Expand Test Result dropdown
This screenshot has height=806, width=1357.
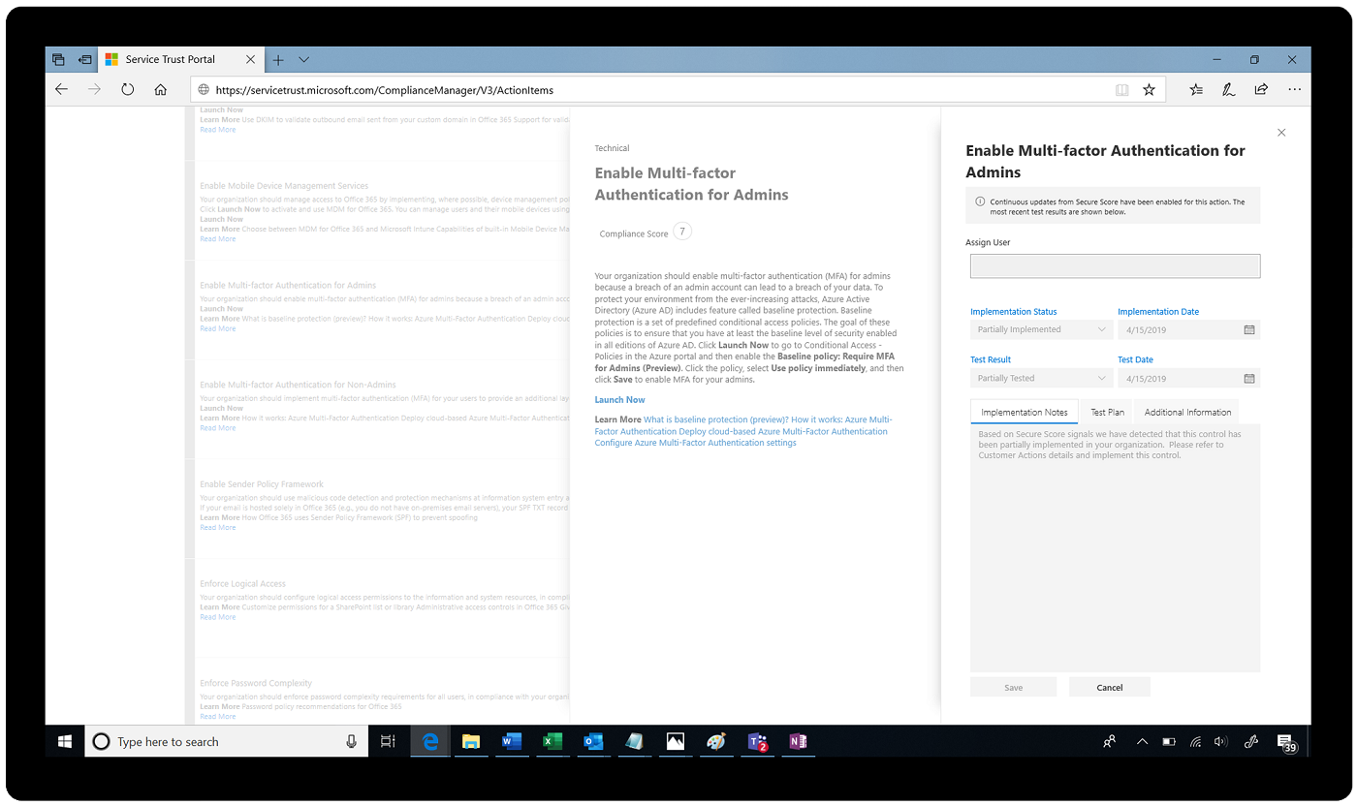coord(1101,379)
